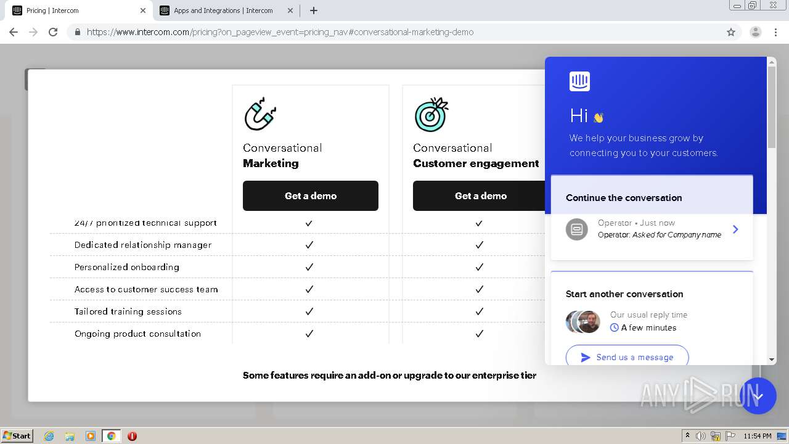This screenshot has height=444, width=789.
Task: Launch Internet Explorer from taskbar
Action: 49,436
